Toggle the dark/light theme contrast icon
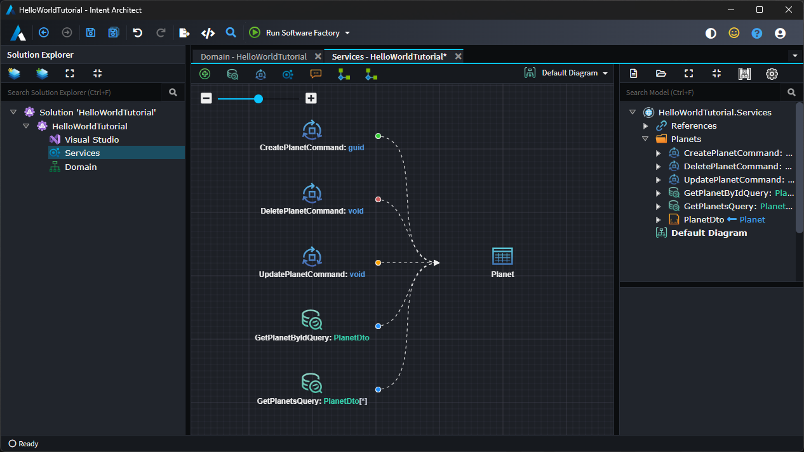Screen dimensions: 804x452 tap(711, 34)
